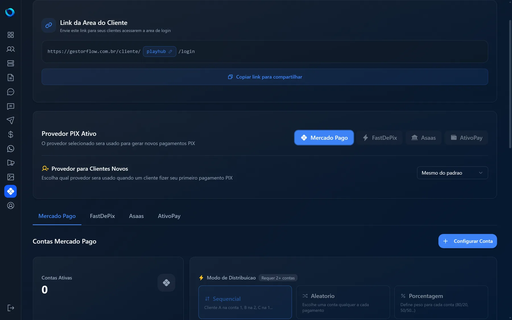This screenshot has height=320, width=512.
Task: Open the image gallery icon in sidebar
Action: pos(11,177)
